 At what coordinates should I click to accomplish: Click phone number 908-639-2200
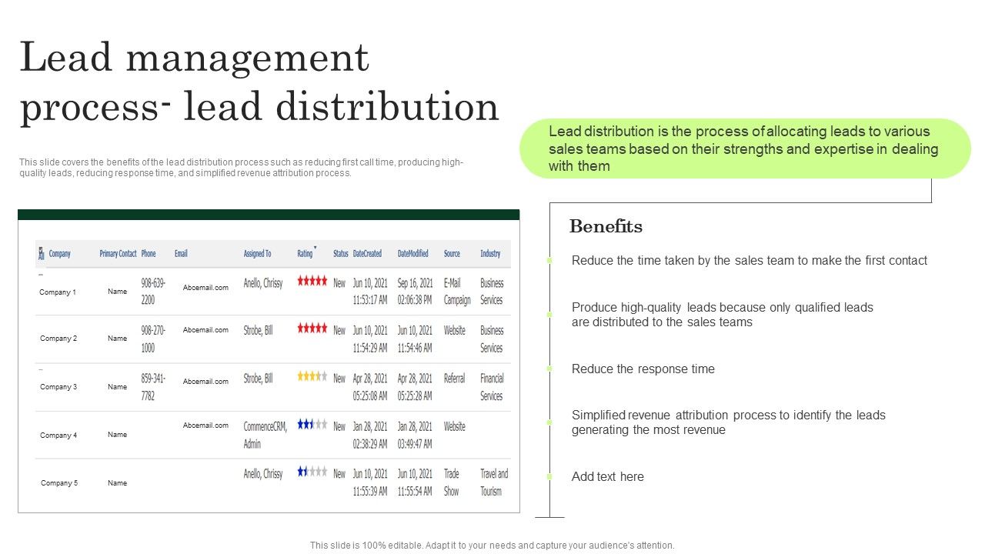(153, 292)
